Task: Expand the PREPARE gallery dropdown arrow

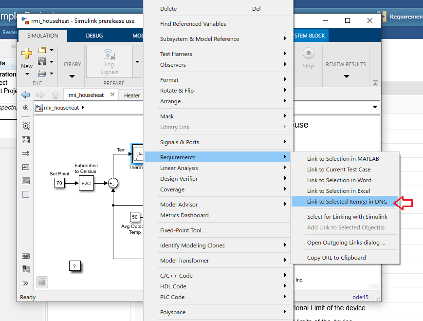Action: coord(137,61)
